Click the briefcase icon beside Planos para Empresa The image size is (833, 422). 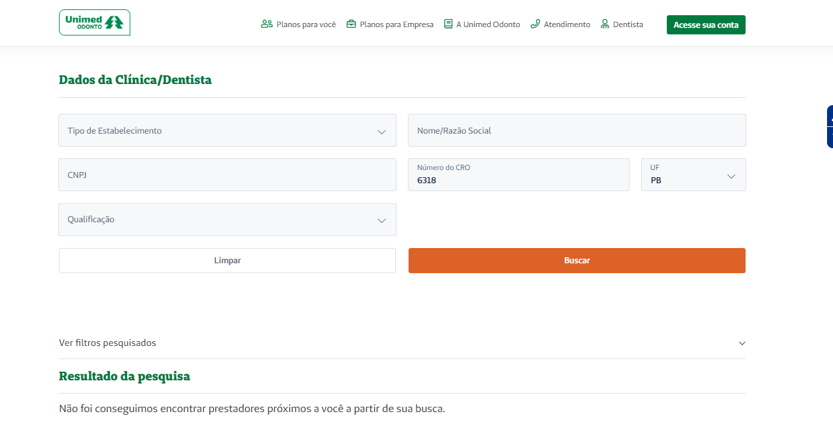click(352, 24)
